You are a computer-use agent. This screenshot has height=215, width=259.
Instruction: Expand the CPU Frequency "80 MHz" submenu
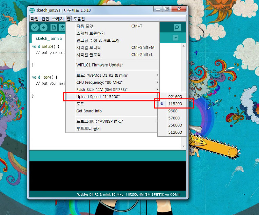(x=113, y=82)
